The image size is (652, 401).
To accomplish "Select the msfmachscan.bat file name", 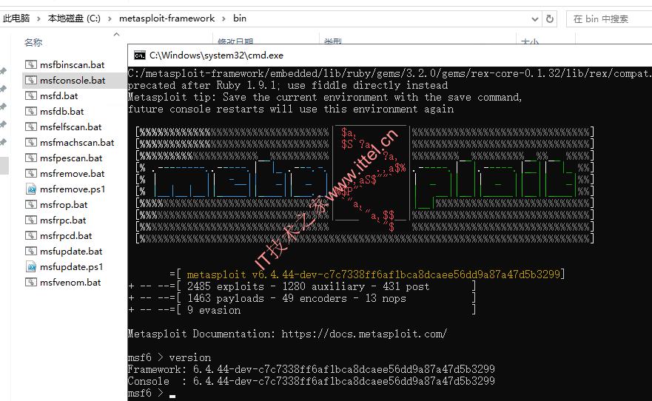I will coord(77,143).
